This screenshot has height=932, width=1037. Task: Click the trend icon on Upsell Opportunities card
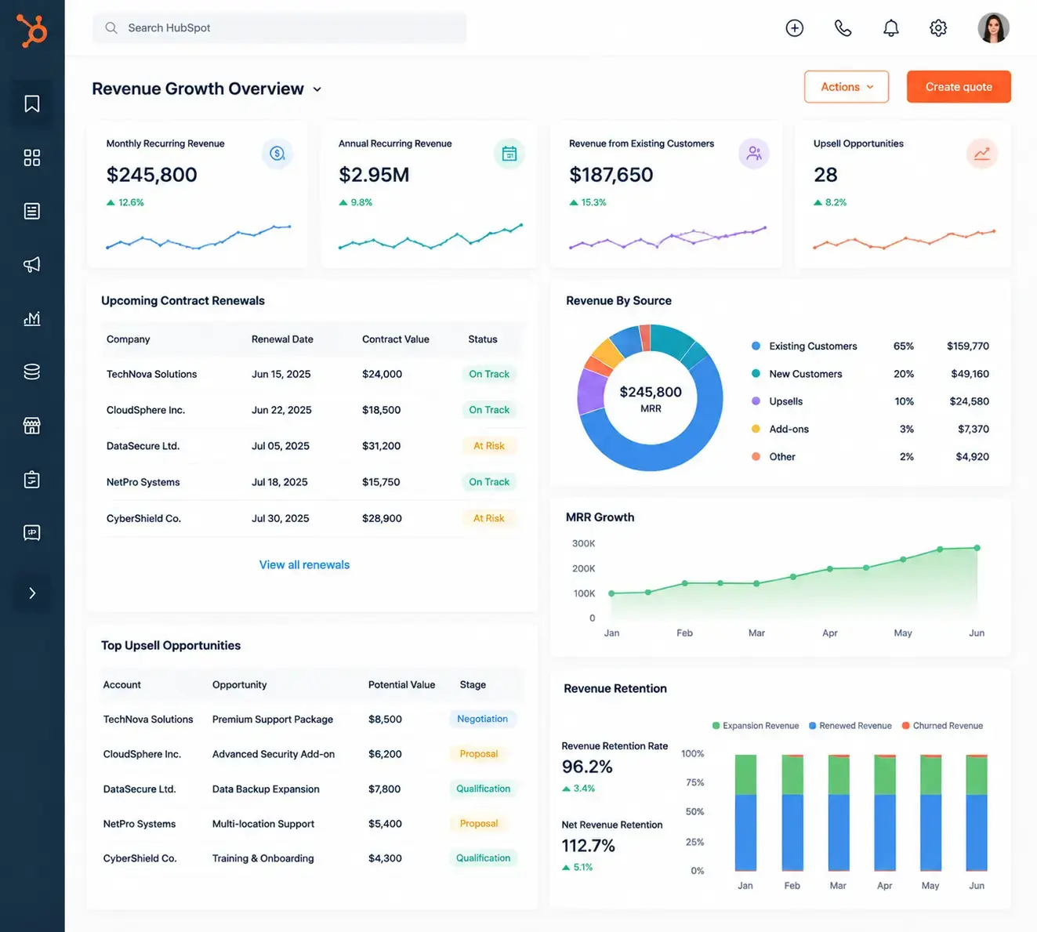pyautogui.click(x=981, y=154)
